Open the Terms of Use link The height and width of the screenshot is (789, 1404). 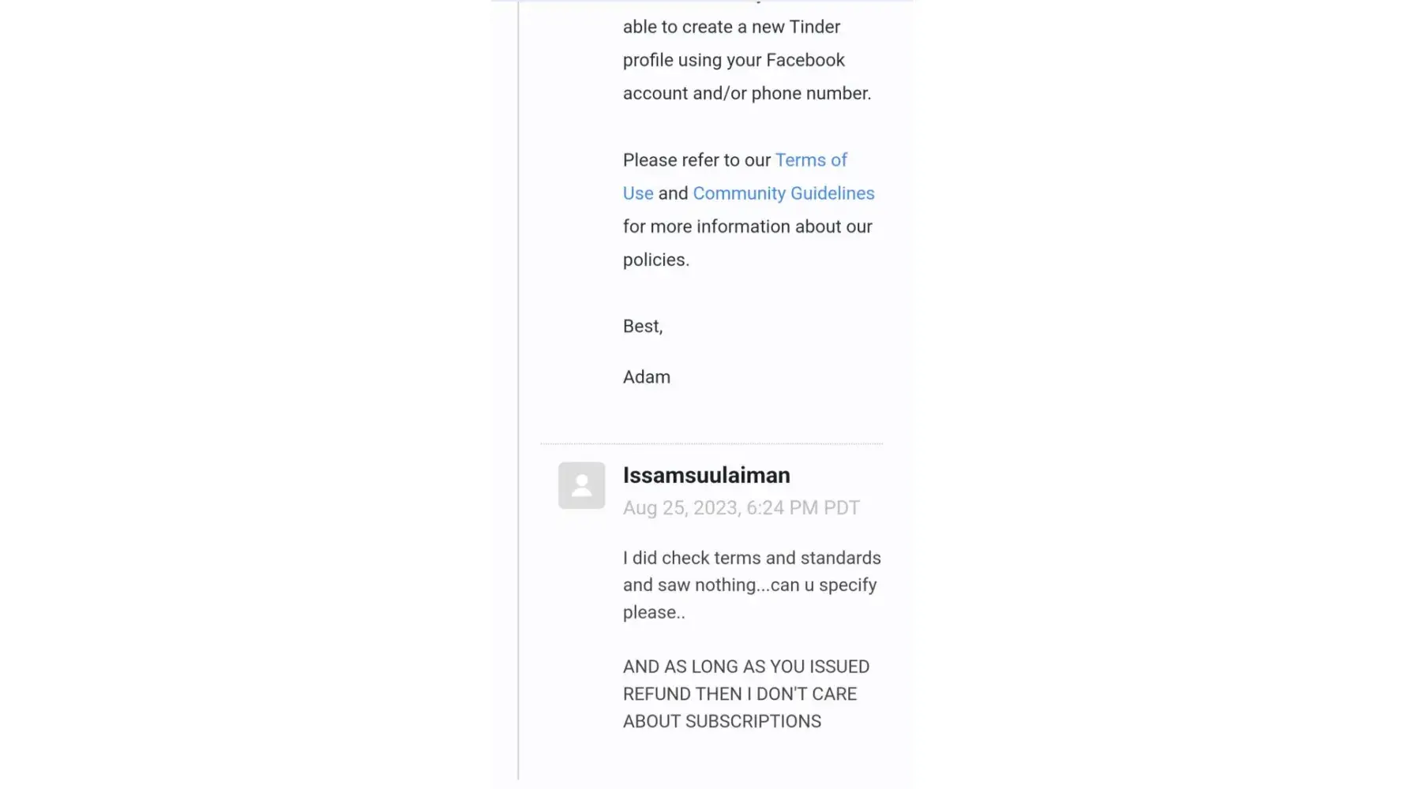coord(810,160)
